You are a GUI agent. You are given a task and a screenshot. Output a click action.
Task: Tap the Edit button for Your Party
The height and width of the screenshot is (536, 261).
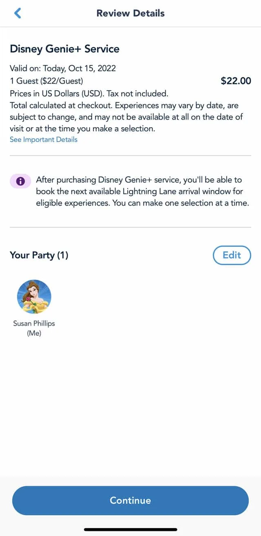232,255
